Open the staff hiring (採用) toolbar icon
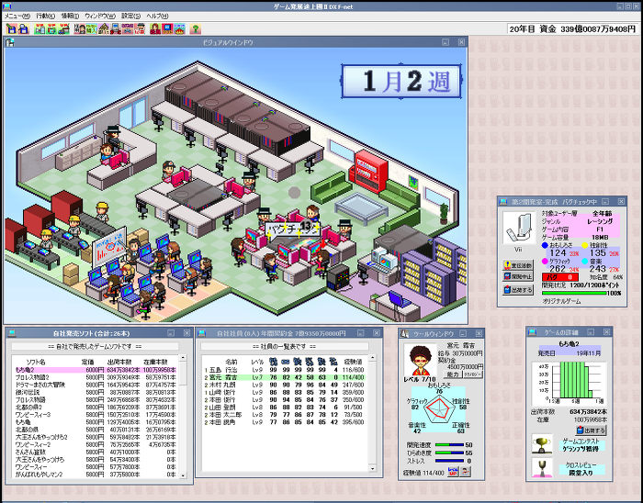Screen dimensions: 643x503 click(80, 28)
